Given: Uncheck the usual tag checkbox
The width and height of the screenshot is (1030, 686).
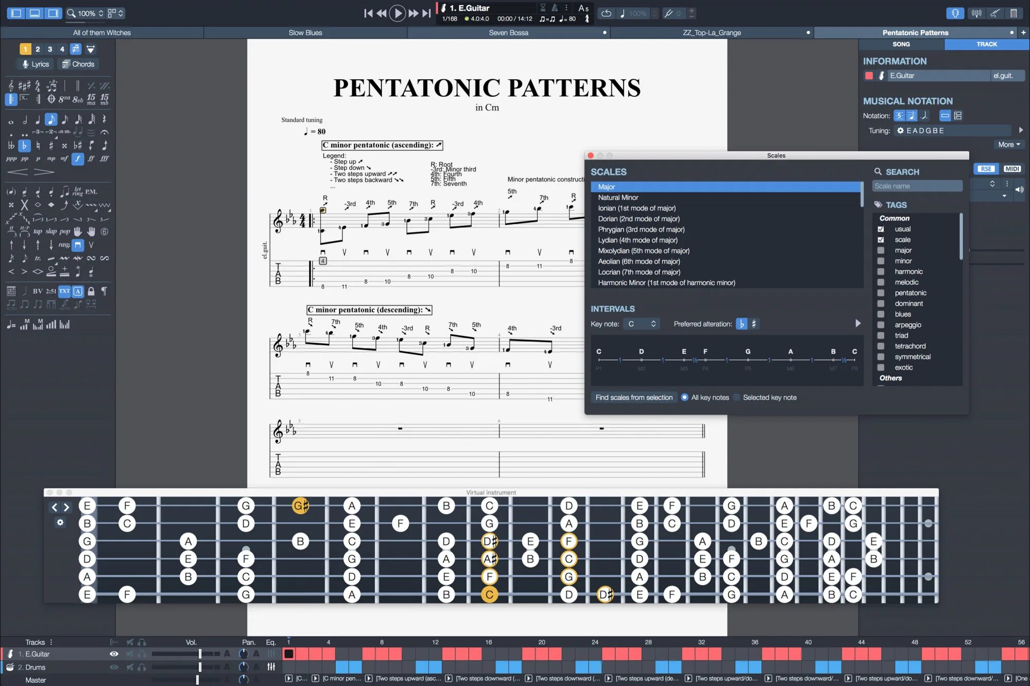Looking at the screenshot, I should (881, 229).
